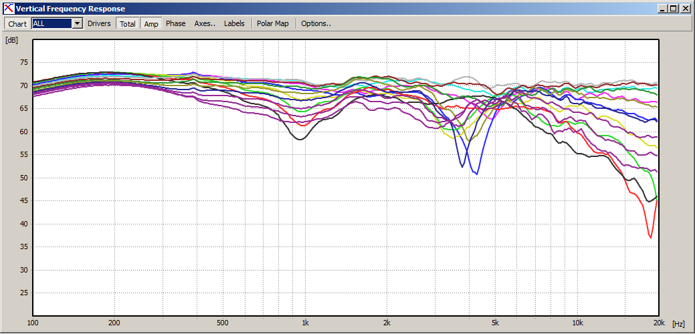695x334 pixels.
Task: Open the Polar Map view
Action: (273, 23)
